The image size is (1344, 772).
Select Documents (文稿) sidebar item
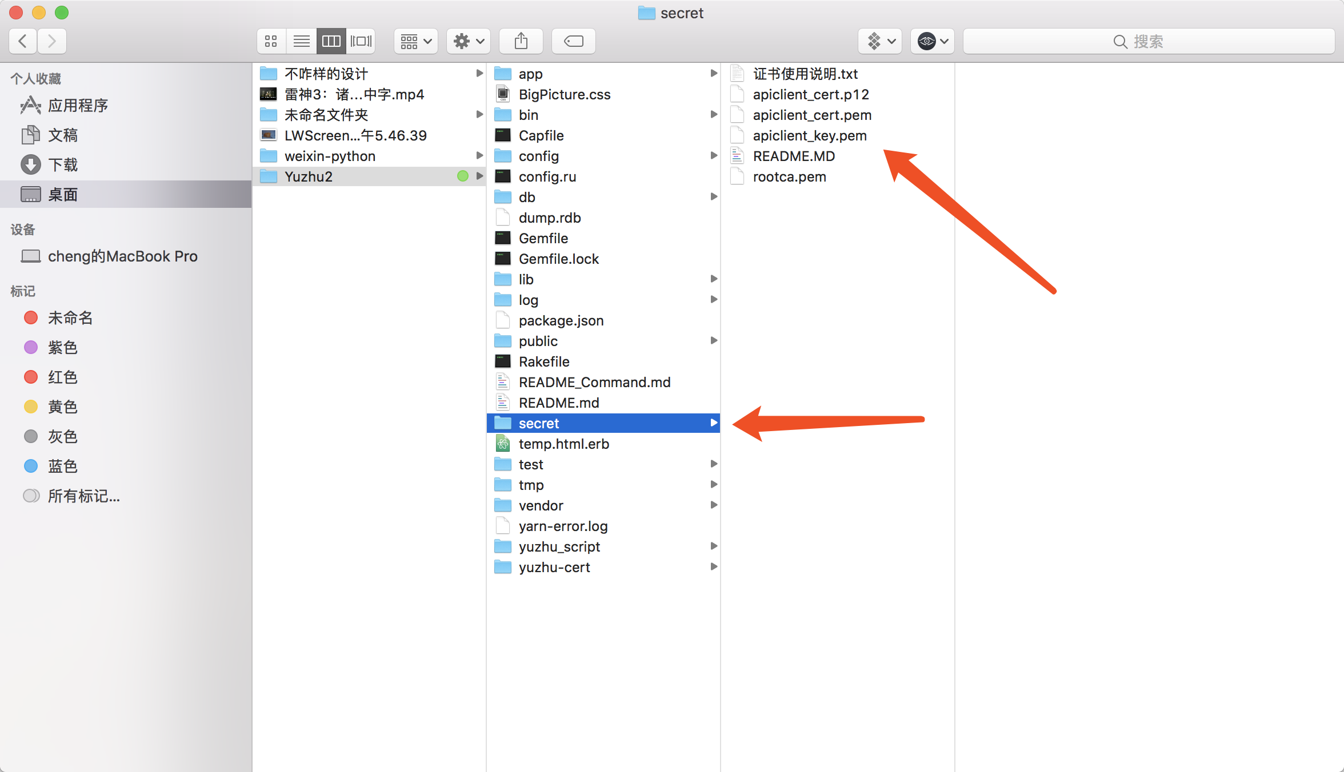pyautogui.click(x=63, y=135)
